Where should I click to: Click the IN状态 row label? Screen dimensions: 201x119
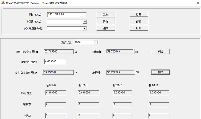click(27, 116)
